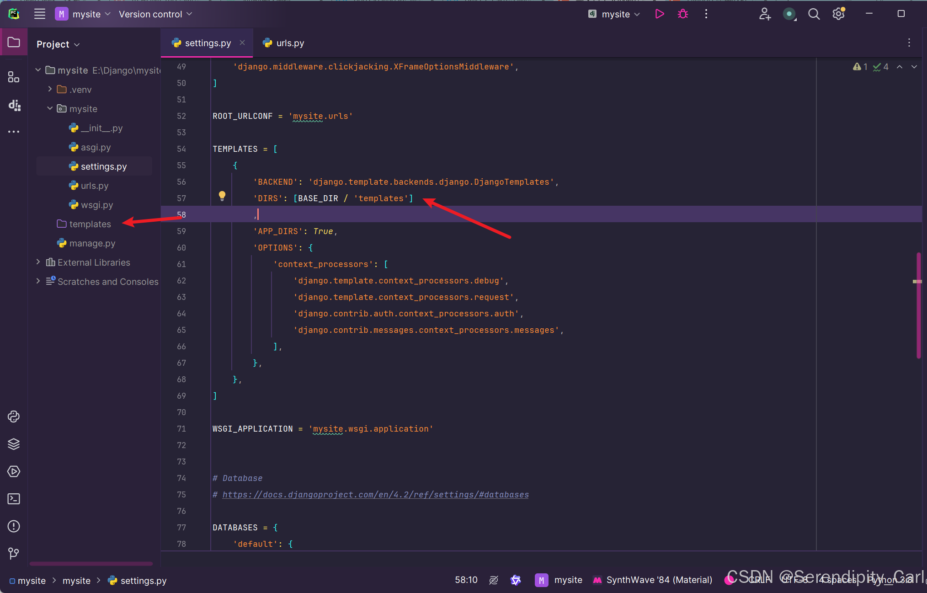Open the Structure tool window

pos(14,77)
